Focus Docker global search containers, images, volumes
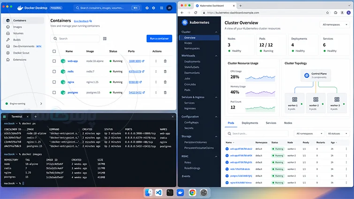The height and width of the screenshot is (199, 354). coord(106,8)
